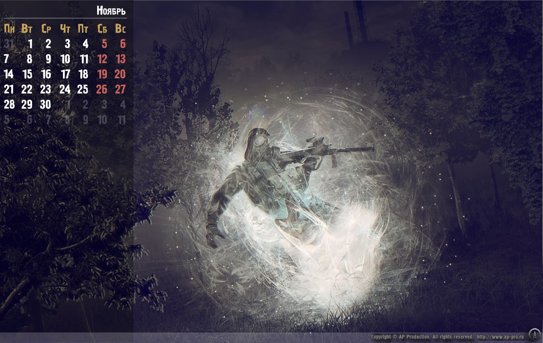Screen dimensions: 543x343
Task: Select date 22 in the calendar
Action: point(27,89)
